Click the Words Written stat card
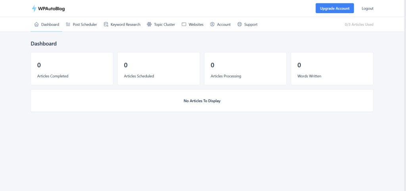The width and height of the screenshot is (406, 191). [332, 69]
